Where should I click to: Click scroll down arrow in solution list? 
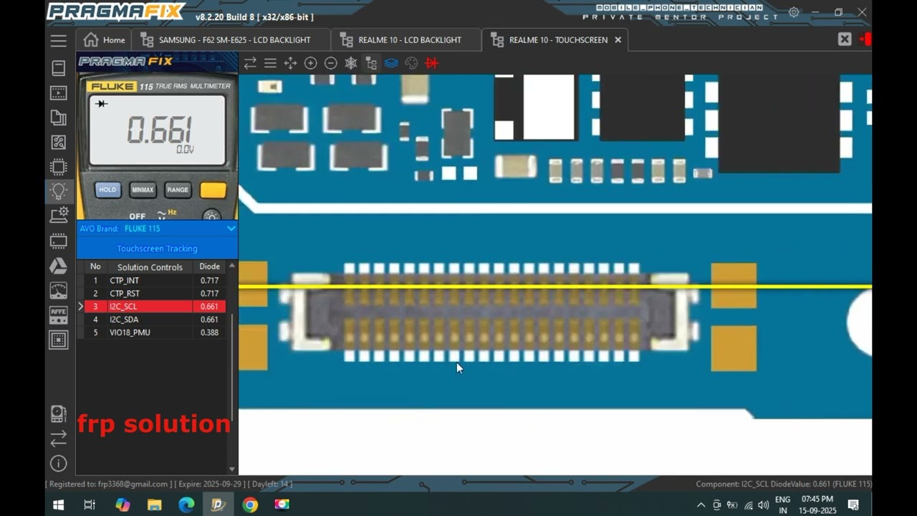pyautogui.click(x=231, y=469)
